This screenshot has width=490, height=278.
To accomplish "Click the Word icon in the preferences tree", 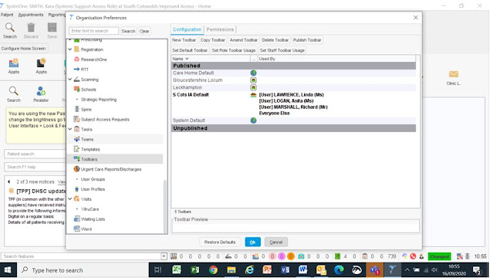I will 76,229.
